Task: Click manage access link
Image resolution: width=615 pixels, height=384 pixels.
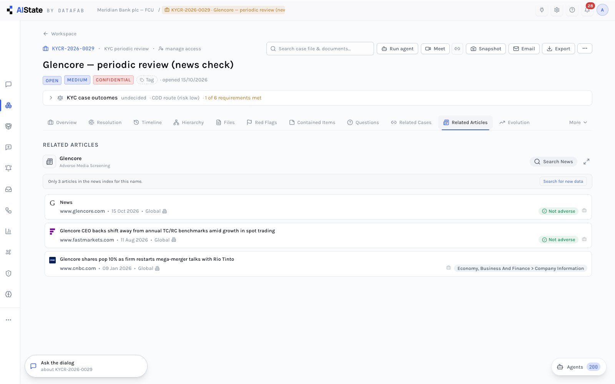Action: [x=180, y=49]
